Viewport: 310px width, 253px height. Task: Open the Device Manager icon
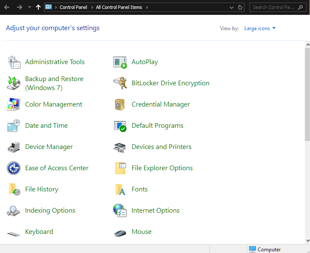click(14, 147)
